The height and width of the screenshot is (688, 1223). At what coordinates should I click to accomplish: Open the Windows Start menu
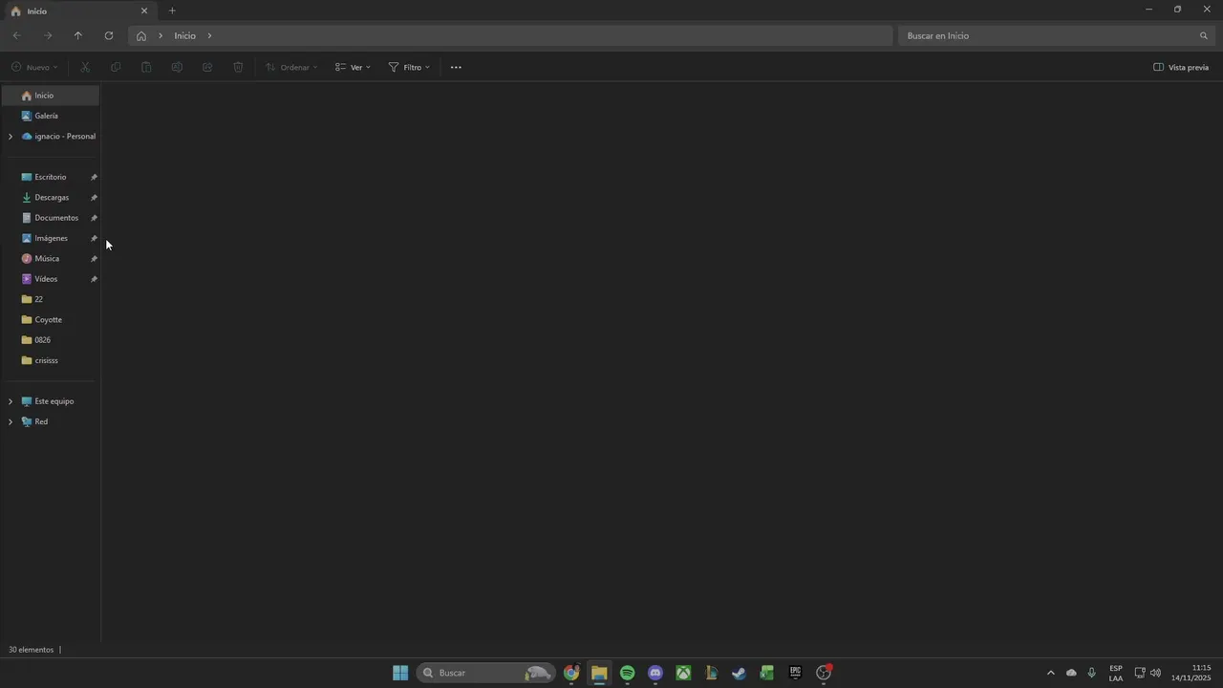pos(400,673)
